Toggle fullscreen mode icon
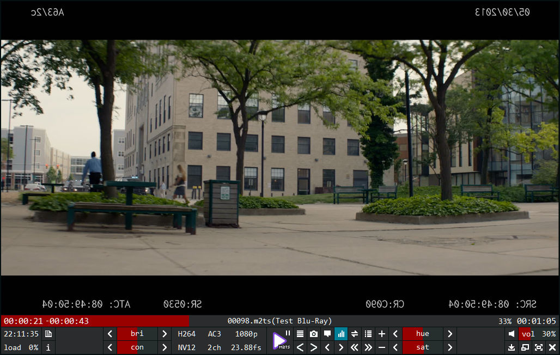The image size is (560, 355). pyautogui.click(x=539, y=347)
